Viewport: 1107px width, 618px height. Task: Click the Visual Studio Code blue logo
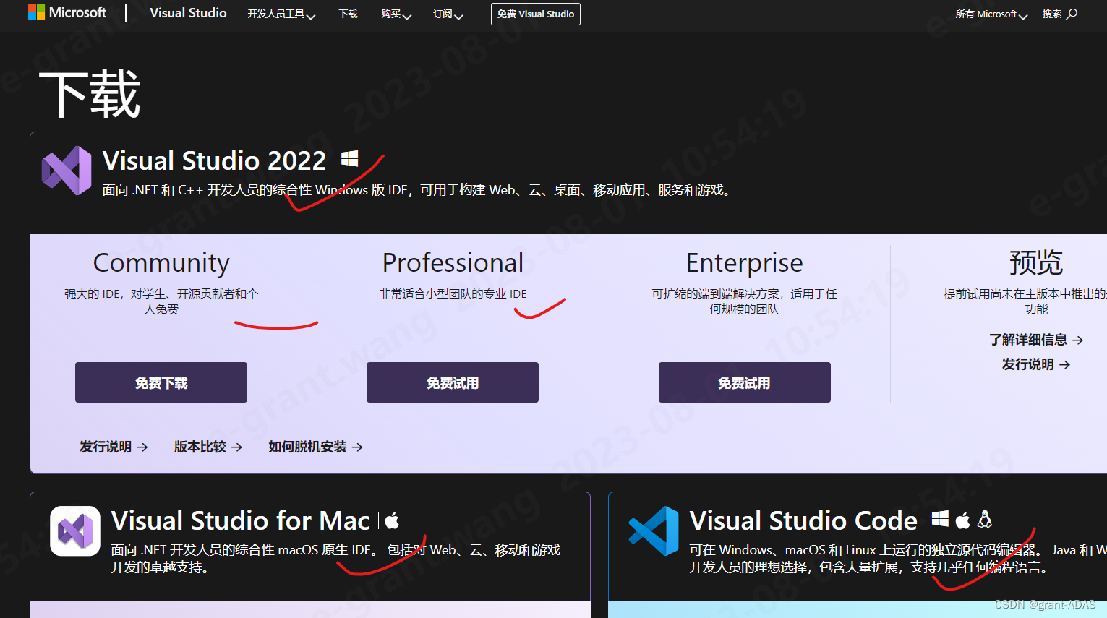coord(654,531)
